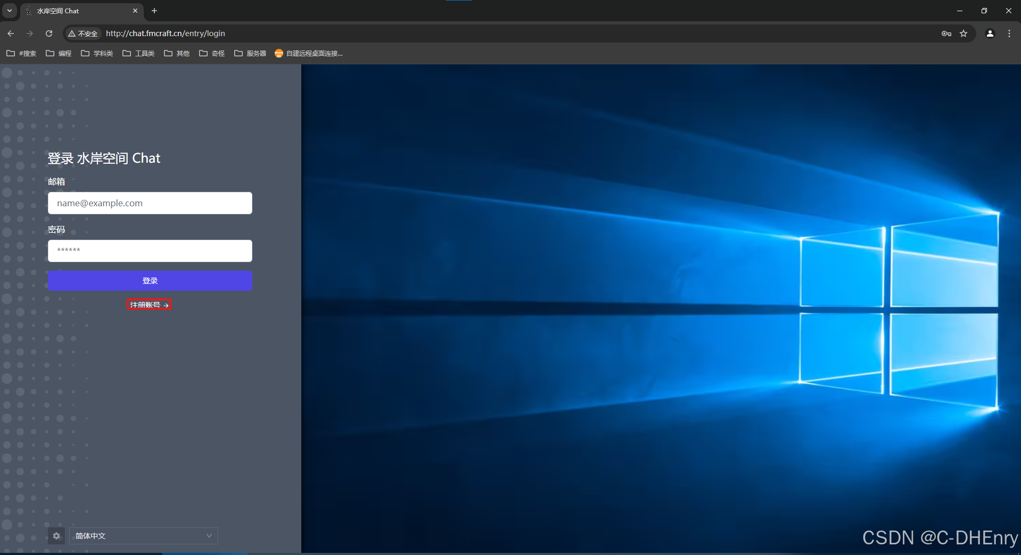The image size is (1021, 555).
Task: Select the 水岸空间 Chat tab
Action: 82,11
